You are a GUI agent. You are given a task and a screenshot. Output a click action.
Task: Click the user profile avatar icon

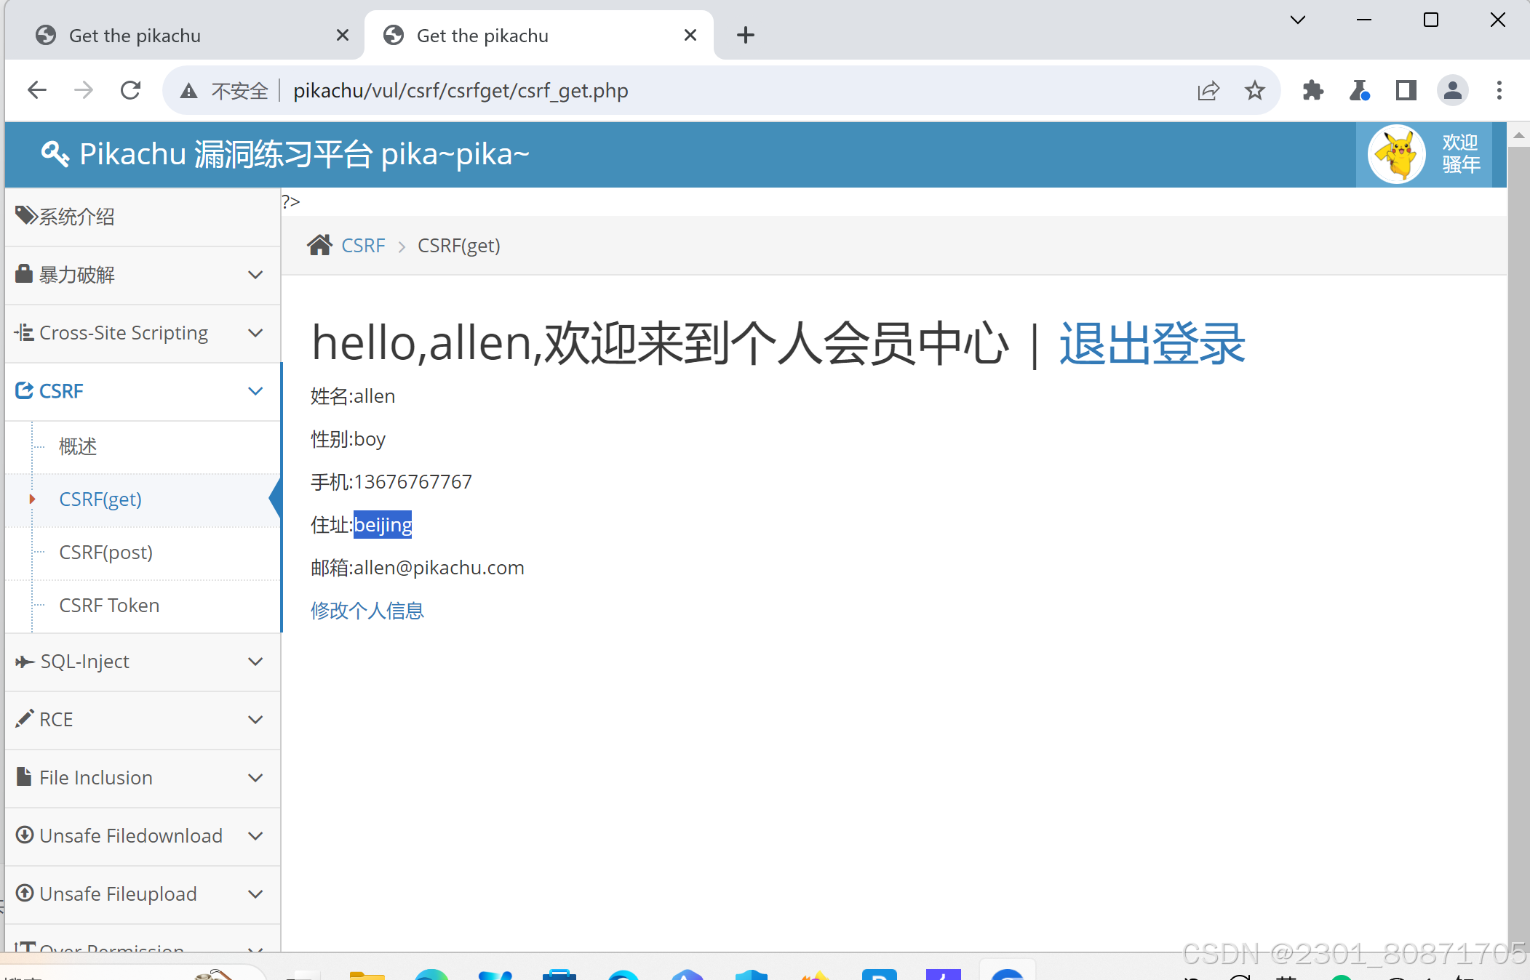coord(1452,90)
